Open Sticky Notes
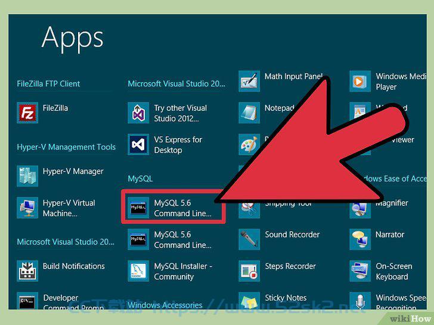Viewport: 434px width, 325px height. [x=272, y=301]
